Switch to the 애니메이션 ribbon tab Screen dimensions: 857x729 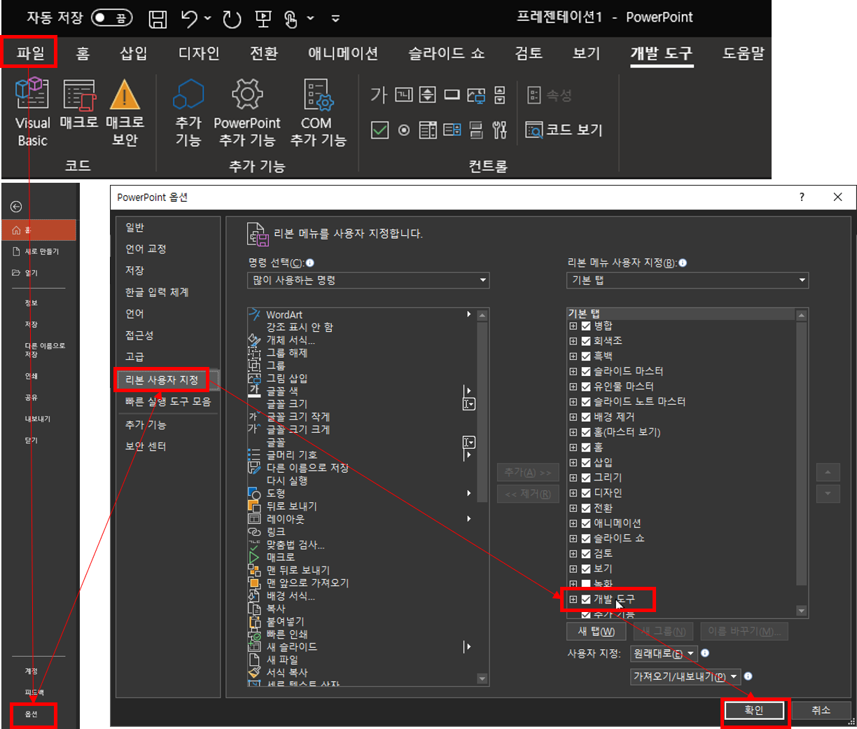tap(343, 53)
